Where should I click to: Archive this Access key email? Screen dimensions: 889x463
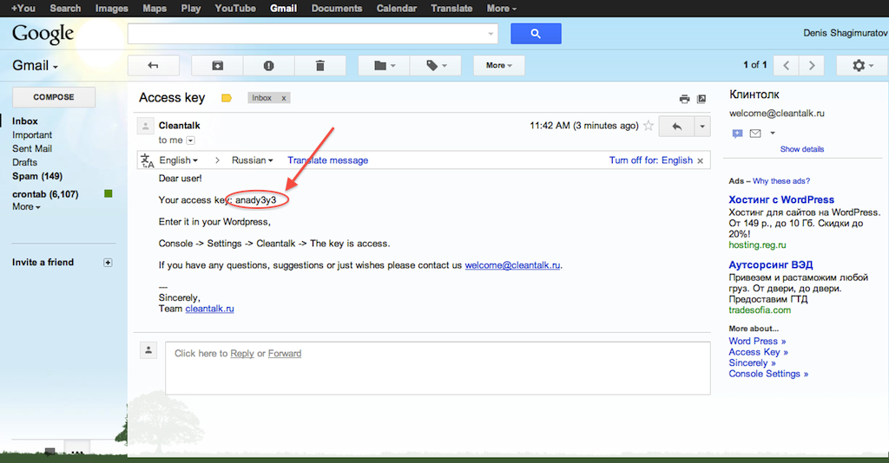[217, 65]
